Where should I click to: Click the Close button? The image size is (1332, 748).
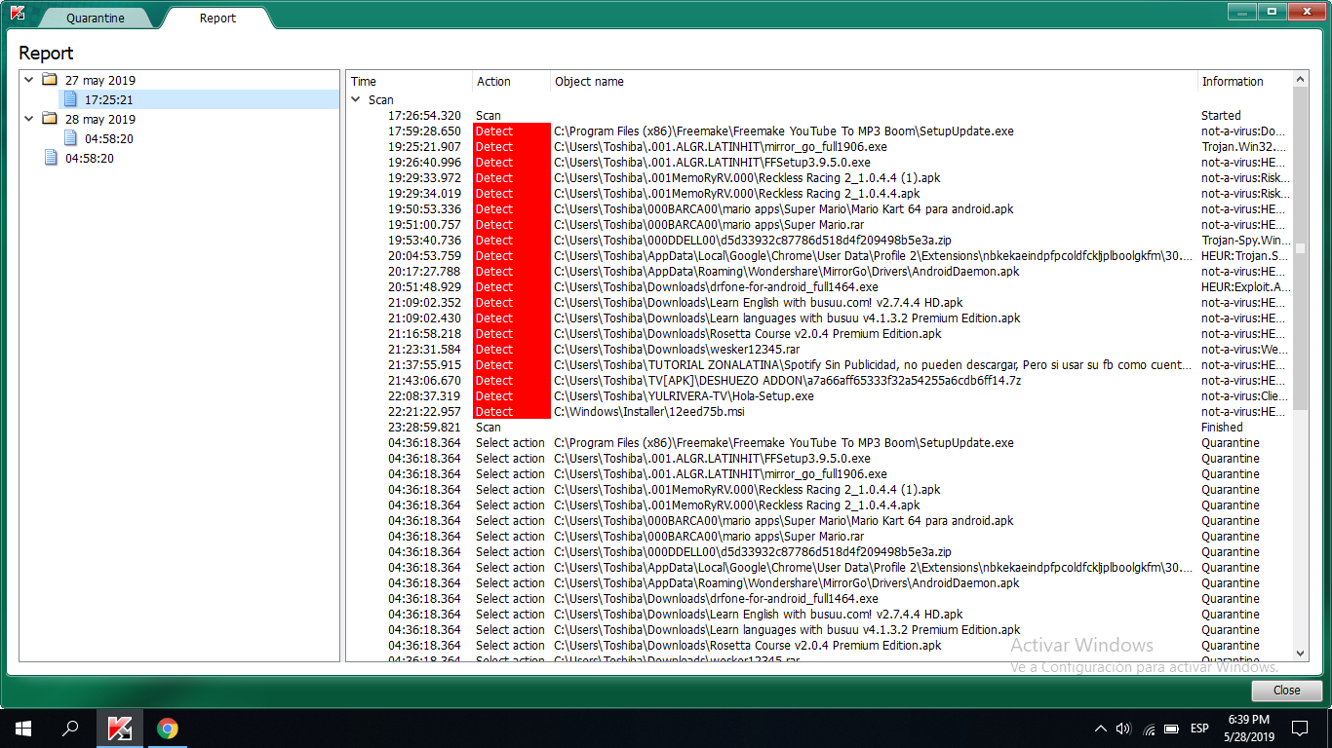pos(1286,690)
